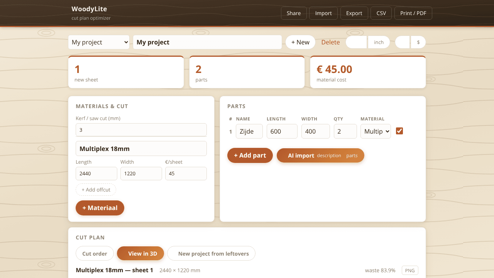Click the + Add offcut button
This screenshot has height=278, width=494.
tap(96, 190)
